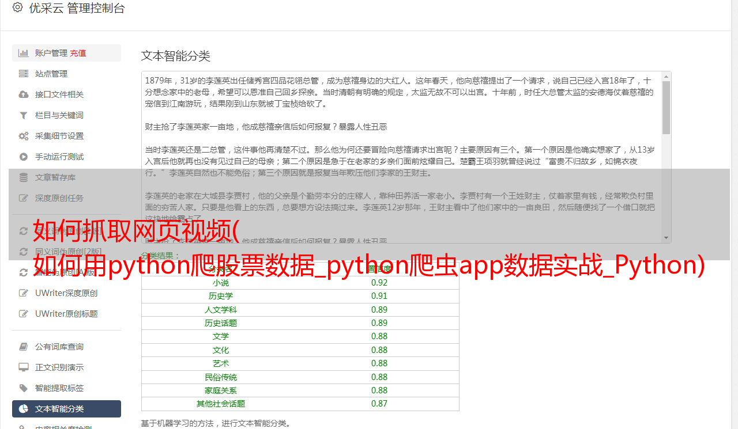Click the gear icon beside 优采云 管理控制台
This screenshot has width=738, height=429.
(17, 8)
